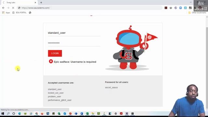
Task: Click red error X icon beside Epic sadface
Action: pyautogui.click(x=51, y=61)
